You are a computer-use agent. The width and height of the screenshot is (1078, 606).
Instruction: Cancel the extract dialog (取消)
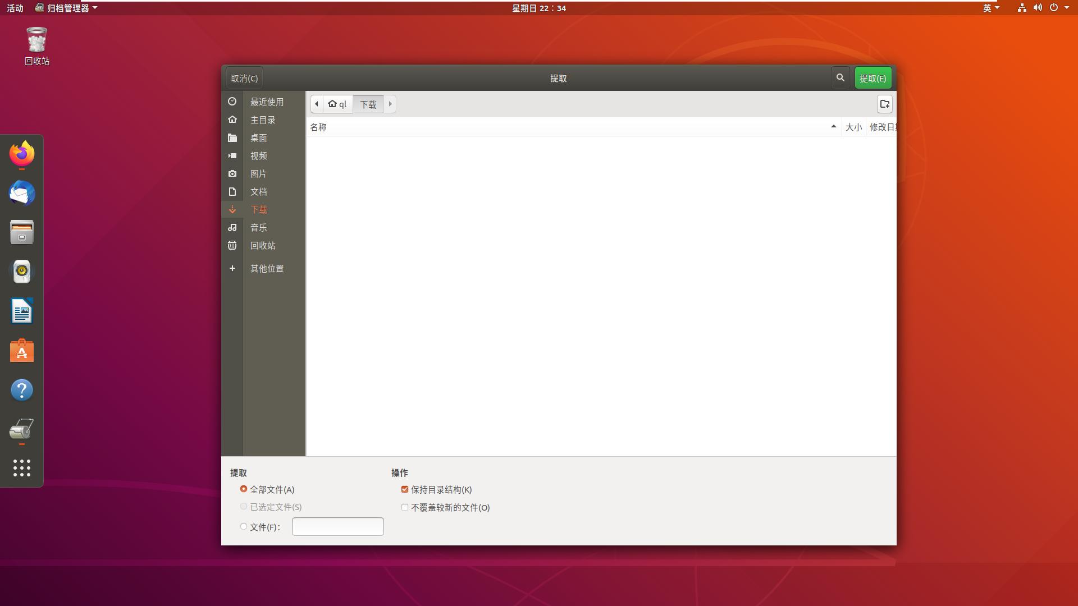click(x=244, y=78)
